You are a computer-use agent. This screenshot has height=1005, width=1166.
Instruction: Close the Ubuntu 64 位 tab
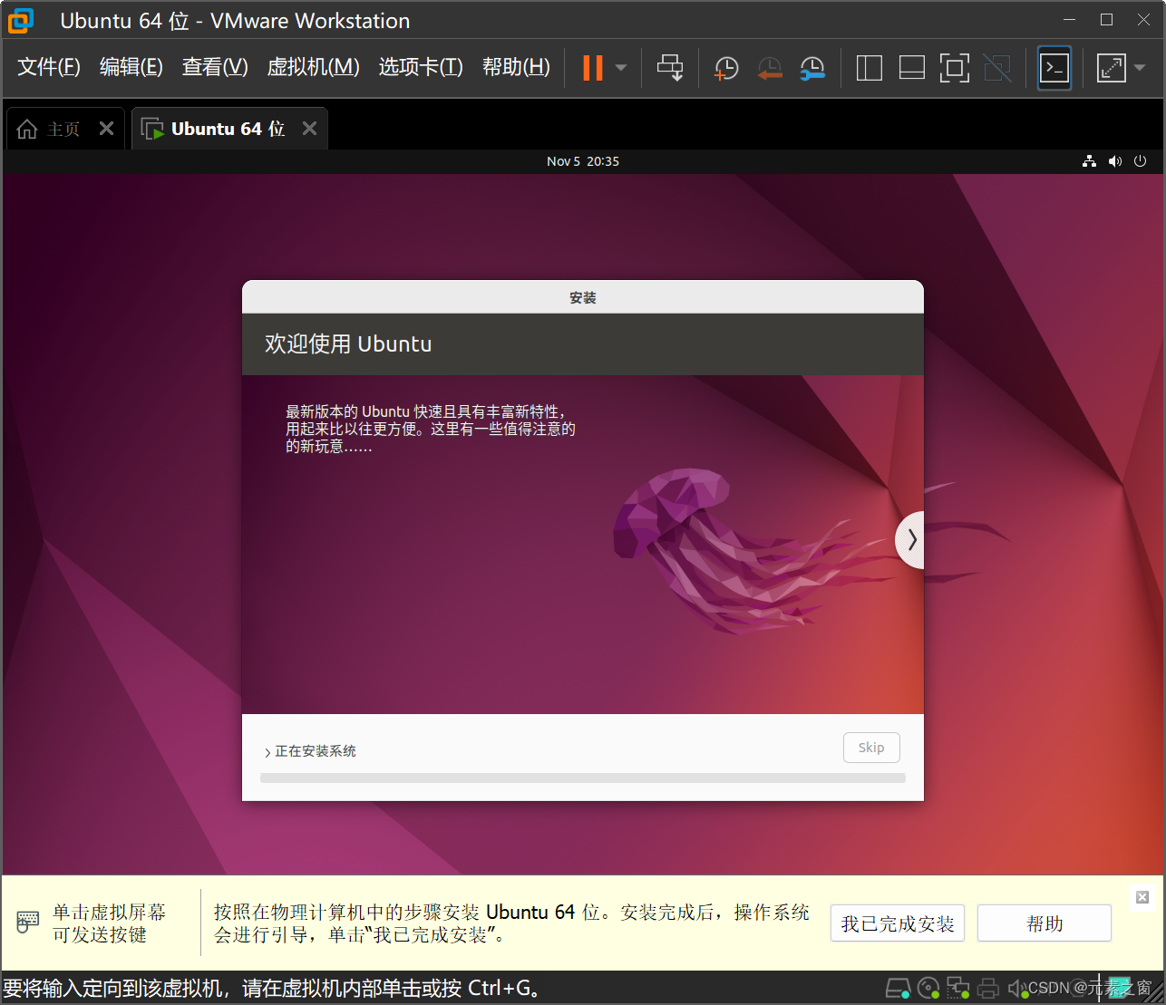pyautogui.click(x=310, y=129)
